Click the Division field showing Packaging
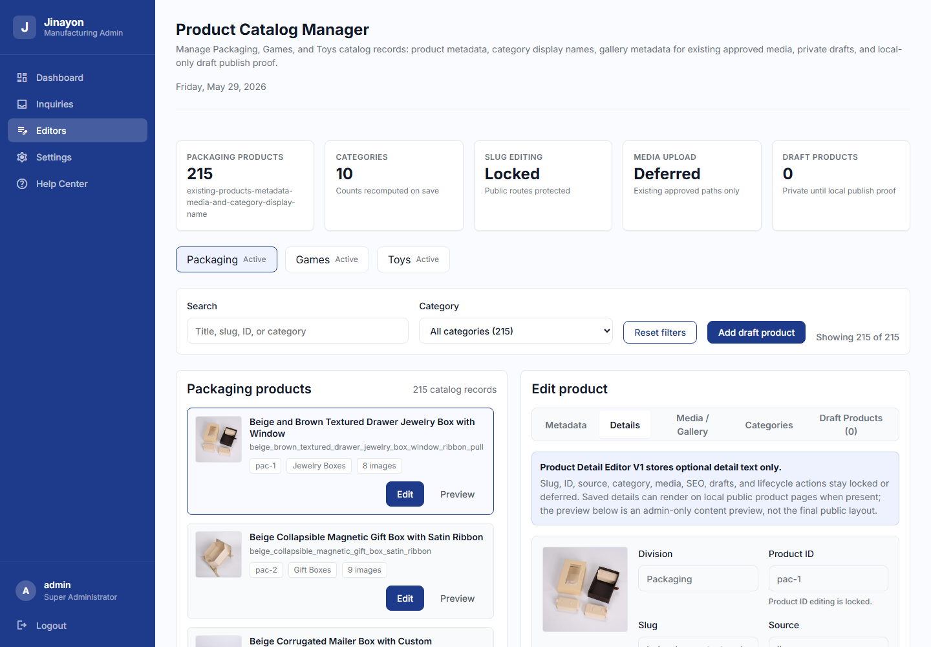This screenshot has height=647, width=931. coord(698,578)
